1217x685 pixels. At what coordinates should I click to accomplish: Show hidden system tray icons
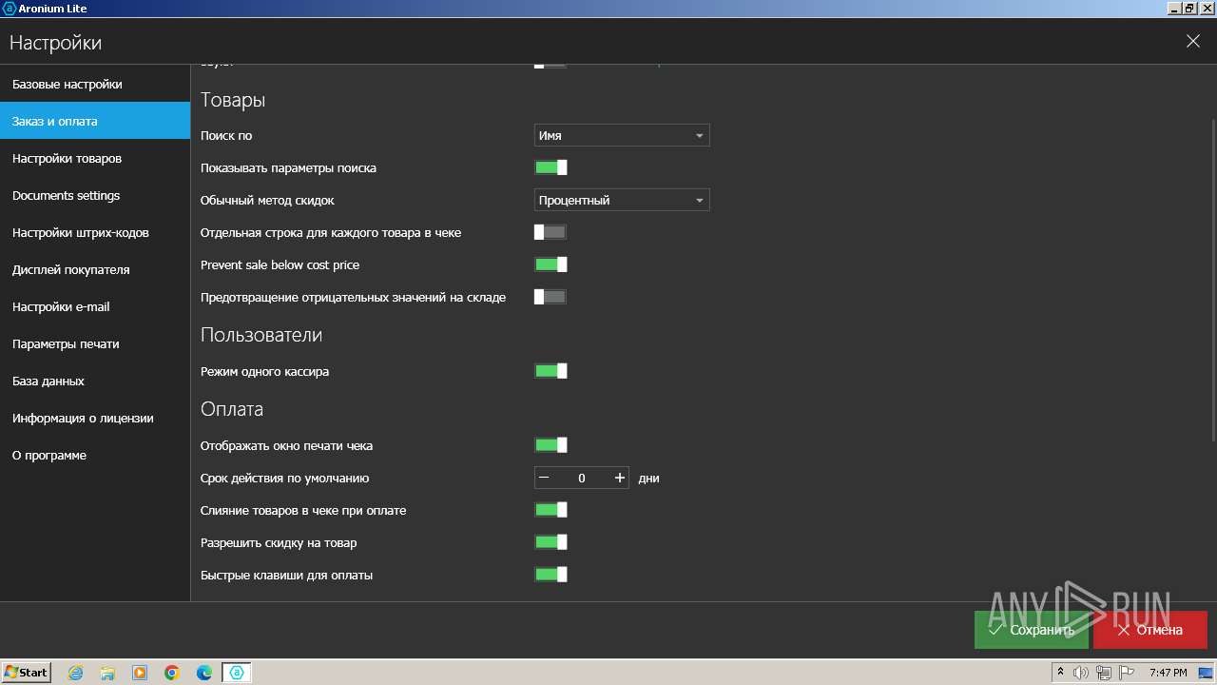[1060, 673]
